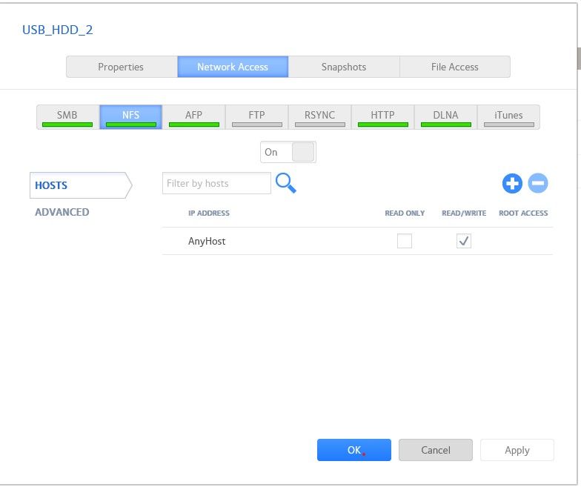Click the Cancel button
The height and width of the screenshot is (487, 581).
[x=436, y=450]
